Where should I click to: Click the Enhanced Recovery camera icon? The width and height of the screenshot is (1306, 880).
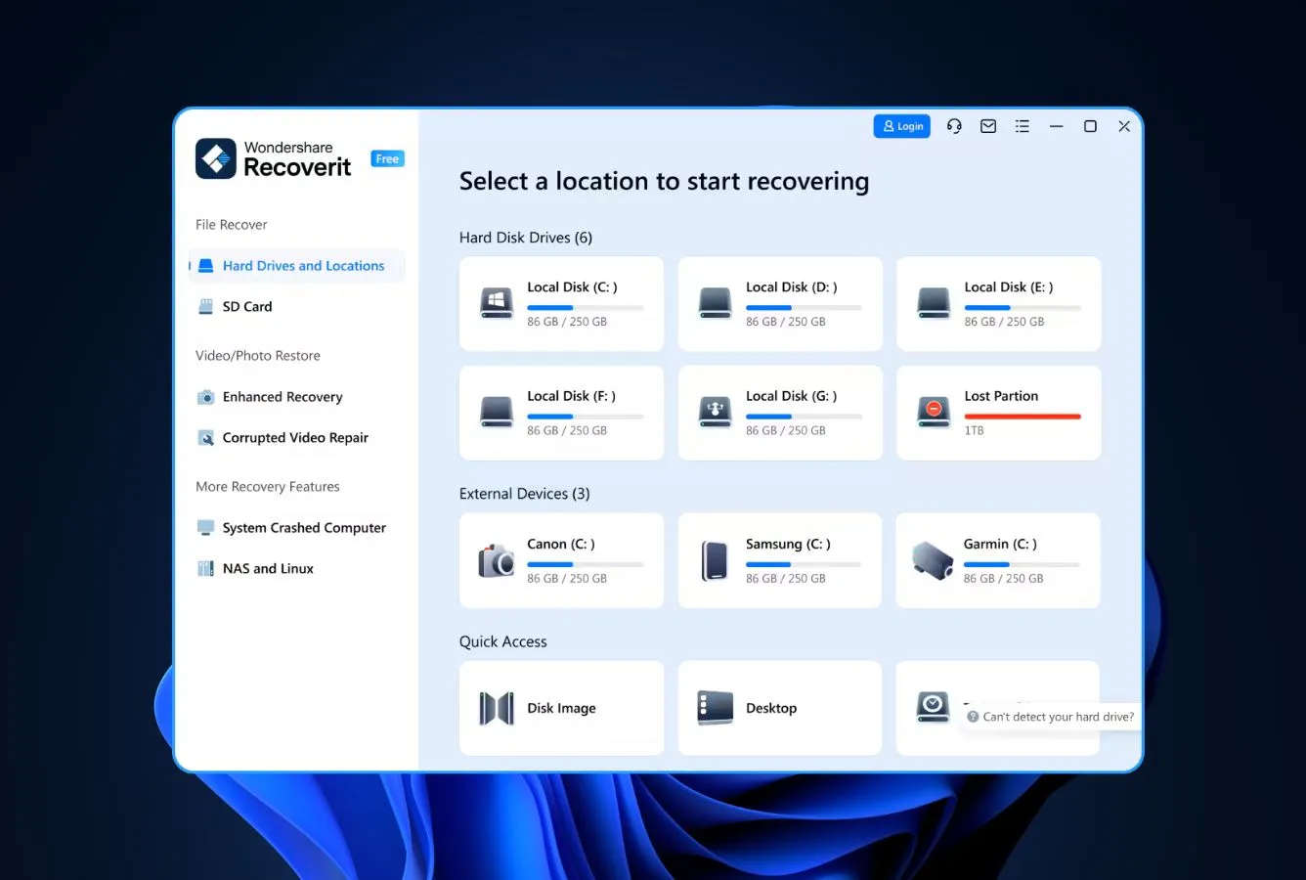(x=206, y=397)
